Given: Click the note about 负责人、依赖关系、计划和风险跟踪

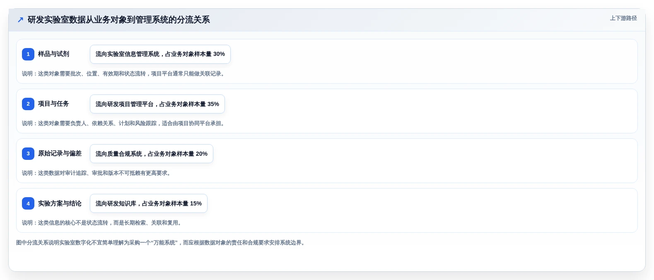Looking at the screenshot, I should click(124, 123).
